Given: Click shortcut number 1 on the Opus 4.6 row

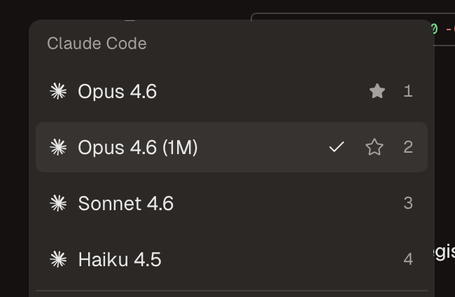Looking at the screenshot, I should coord(408,91).
